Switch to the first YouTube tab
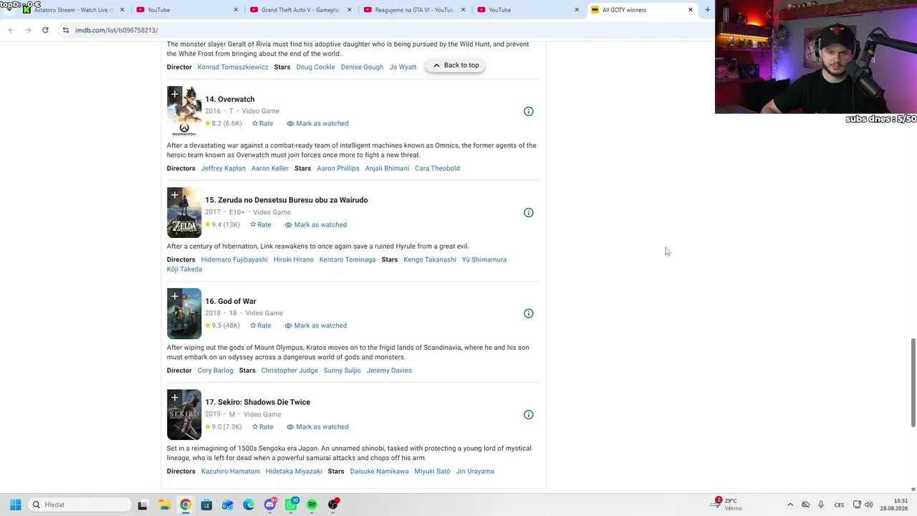Image resolution: width=917 pixels, height=516 pixels. coord(186,10)
